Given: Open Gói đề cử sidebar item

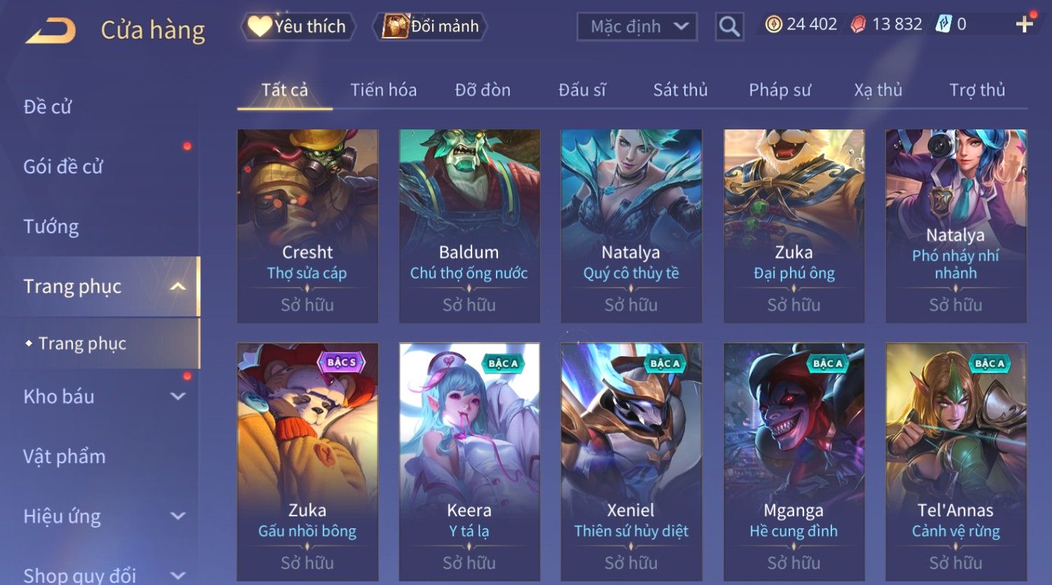Looking at the screenshot, I should [63, 167].
